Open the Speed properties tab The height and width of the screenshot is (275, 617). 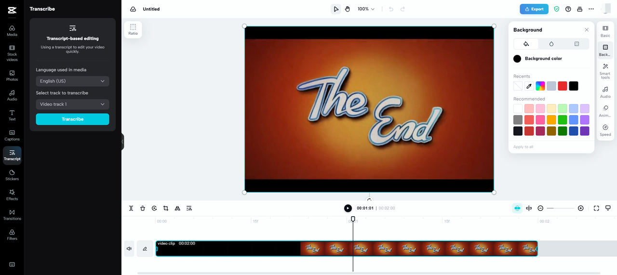(x=605, y=131)
